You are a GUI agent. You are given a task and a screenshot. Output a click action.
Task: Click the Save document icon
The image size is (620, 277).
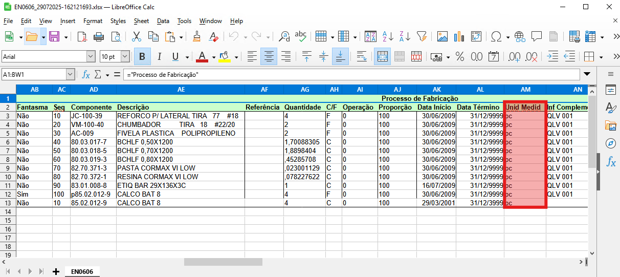tap(54, 37)
